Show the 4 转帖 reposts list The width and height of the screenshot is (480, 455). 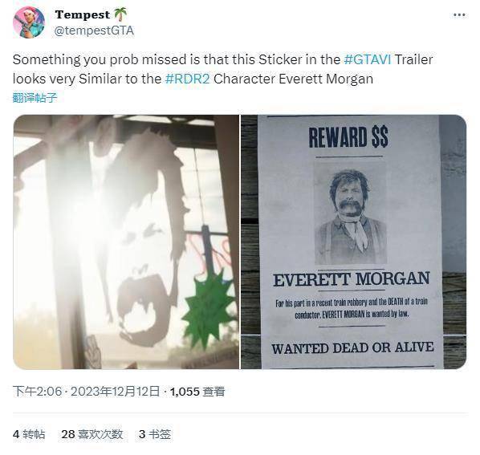pyautogui.click(x=29, y=434)
